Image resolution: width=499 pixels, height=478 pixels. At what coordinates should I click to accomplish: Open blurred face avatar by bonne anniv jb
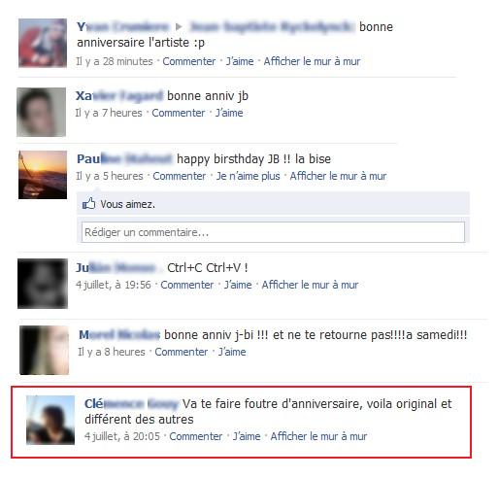pyautogui.click(x=41, y=112)
